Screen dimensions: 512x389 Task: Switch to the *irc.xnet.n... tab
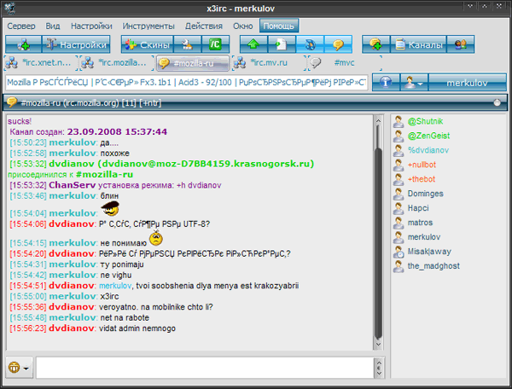41,62
